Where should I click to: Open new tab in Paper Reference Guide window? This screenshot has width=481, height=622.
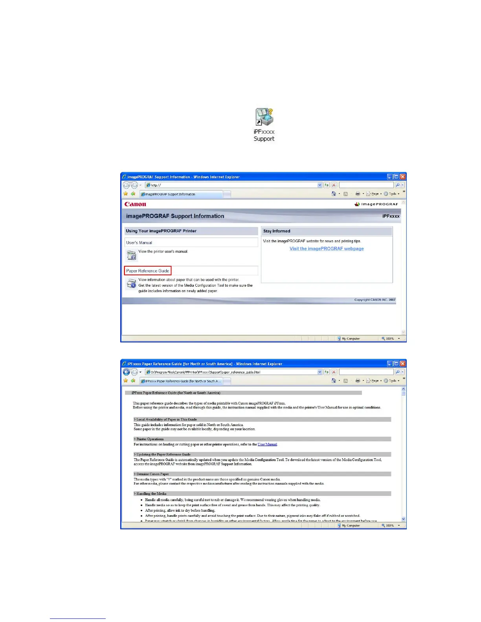(x=227, y=381)
